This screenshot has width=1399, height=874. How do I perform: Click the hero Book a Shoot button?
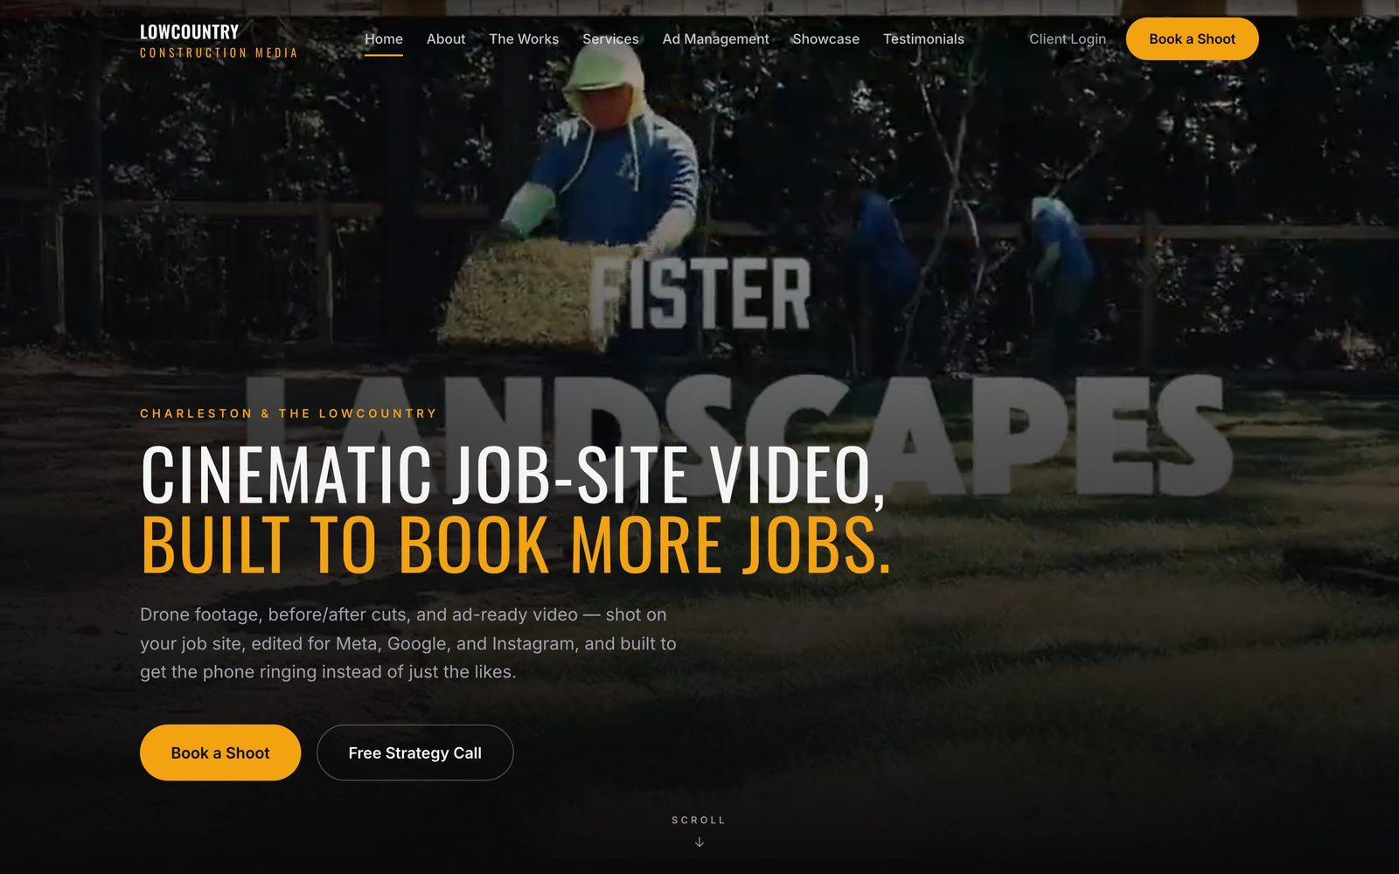220,753
